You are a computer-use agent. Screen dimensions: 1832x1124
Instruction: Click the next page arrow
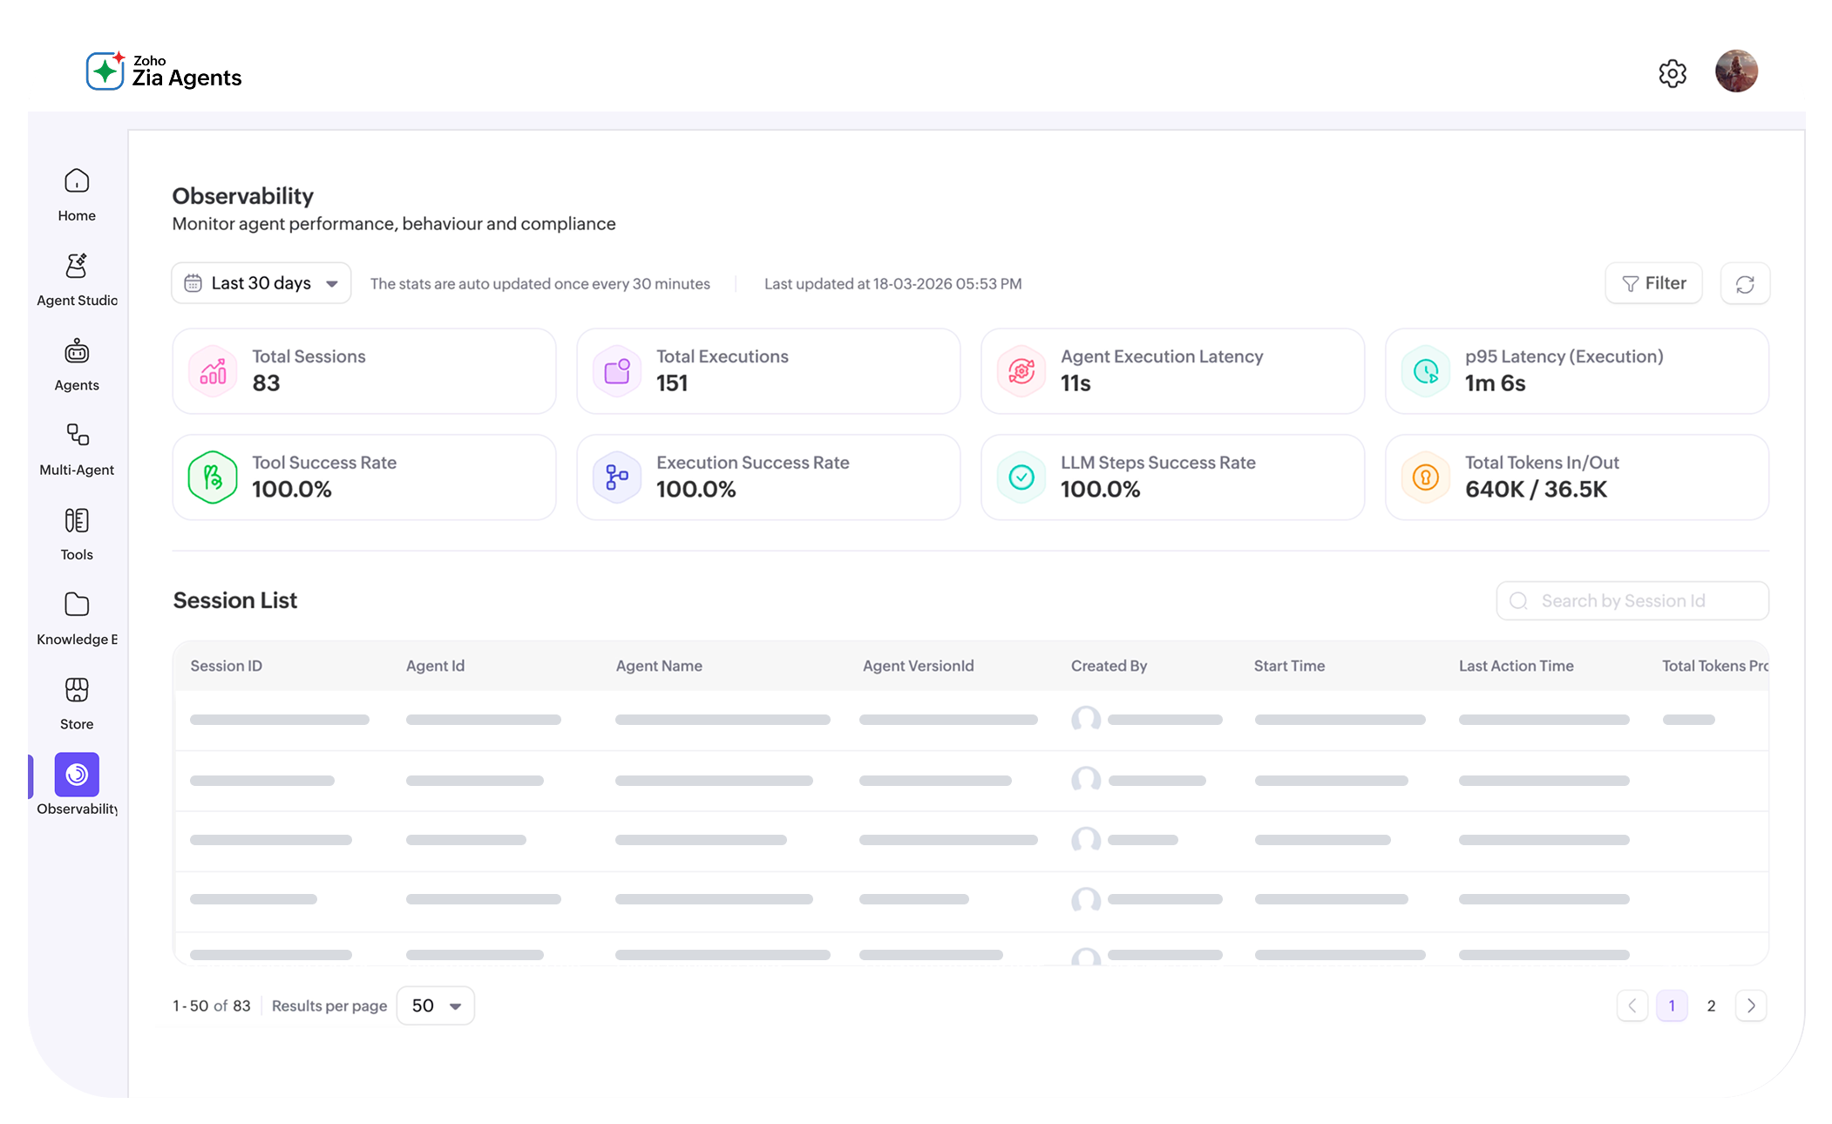1751,1005
